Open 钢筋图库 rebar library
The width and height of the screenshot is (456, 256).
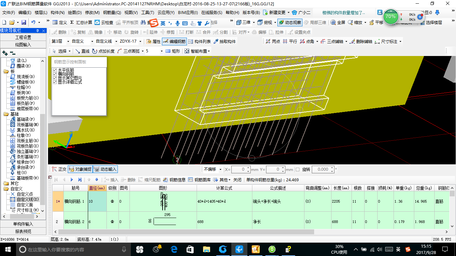tap(199, 180)
